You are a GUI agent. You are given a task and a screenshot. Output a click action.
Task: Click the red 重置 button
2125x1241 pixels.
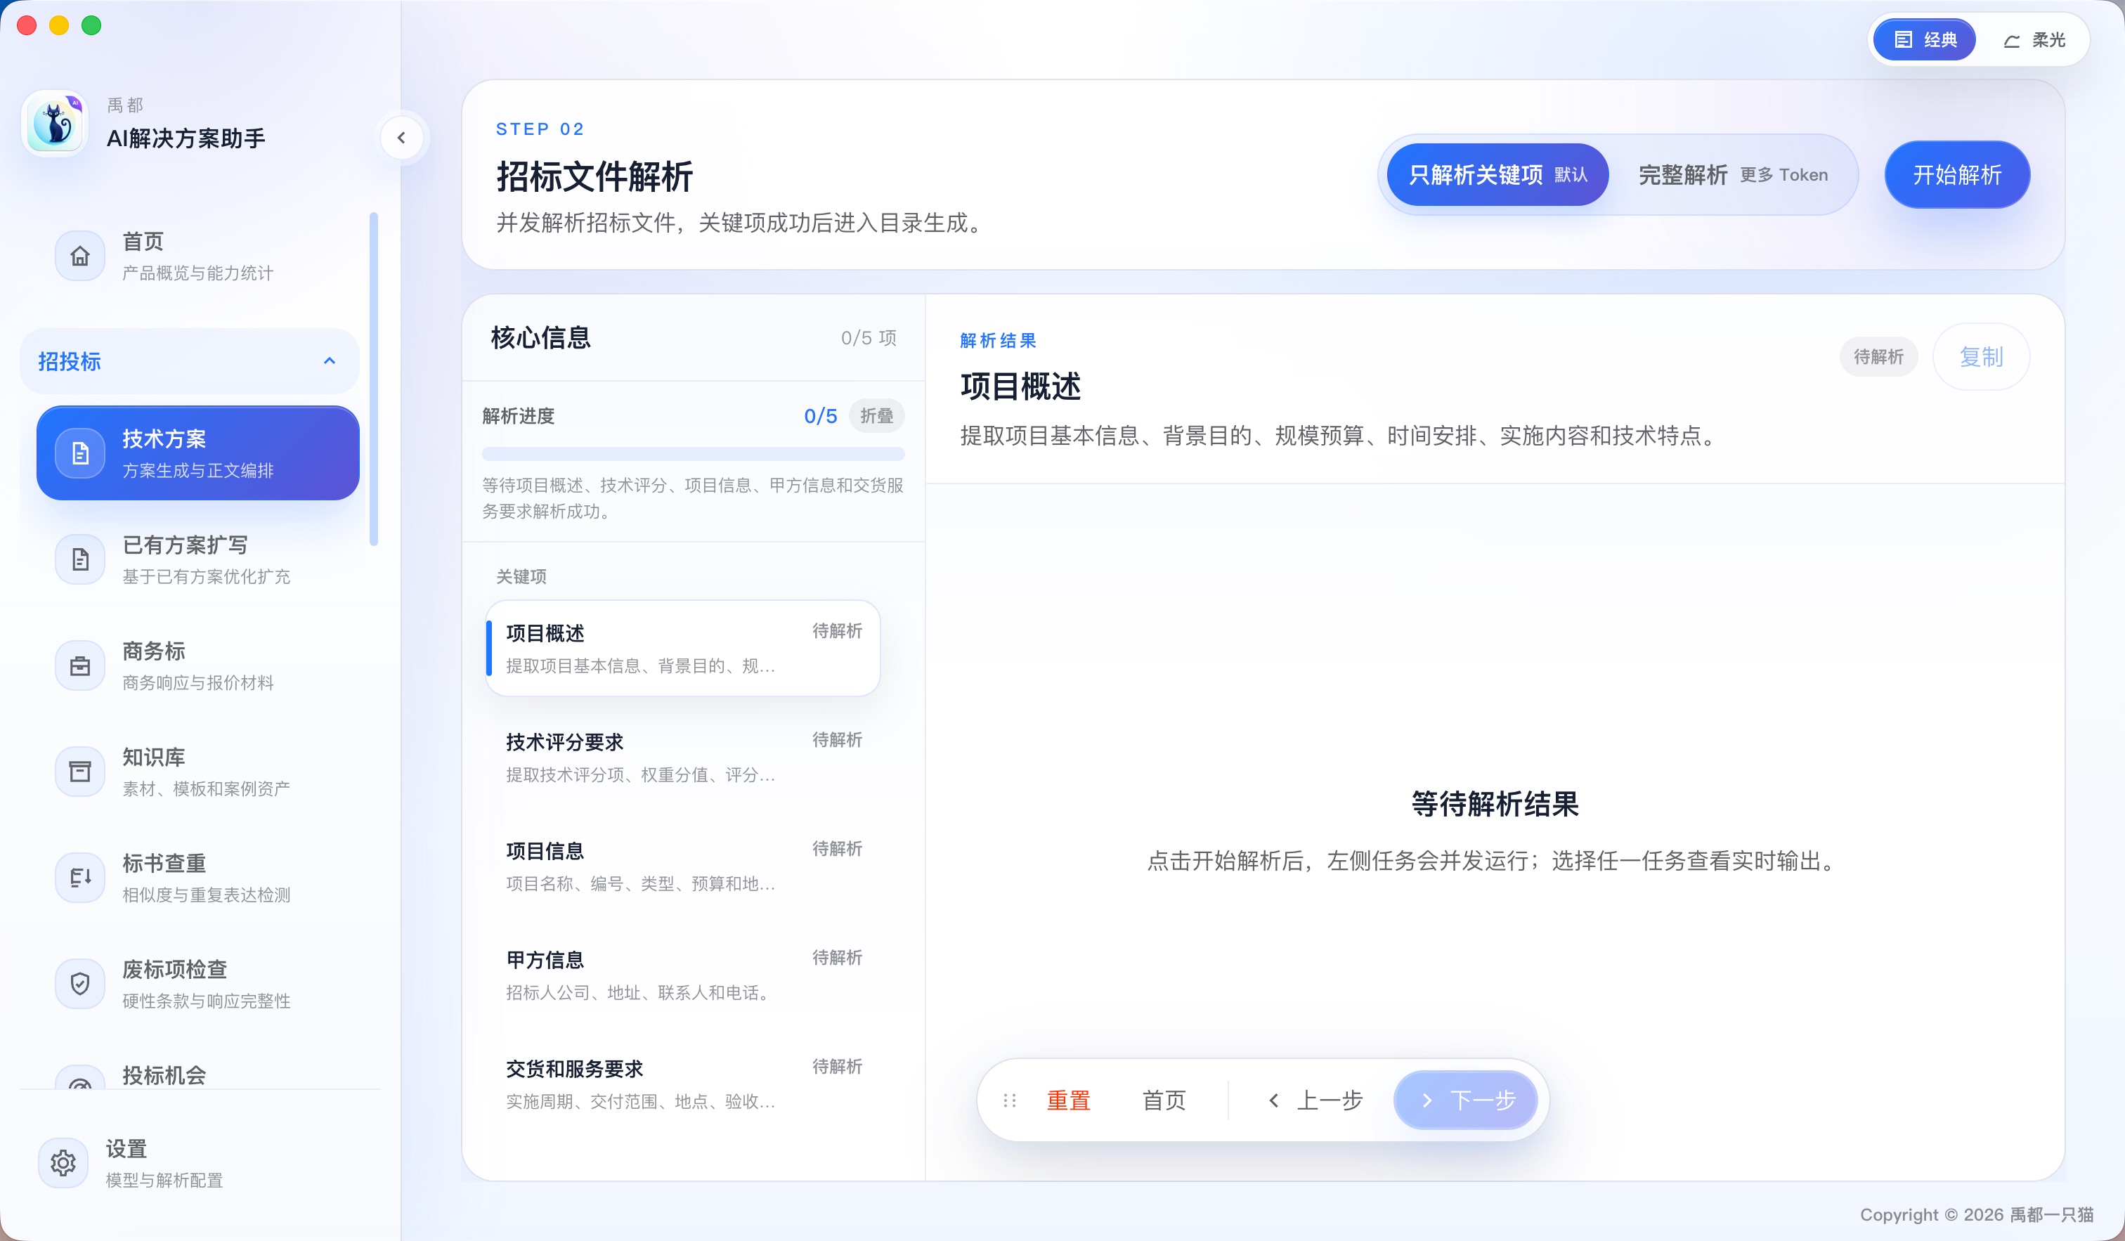click(x=1068, y=1100)
